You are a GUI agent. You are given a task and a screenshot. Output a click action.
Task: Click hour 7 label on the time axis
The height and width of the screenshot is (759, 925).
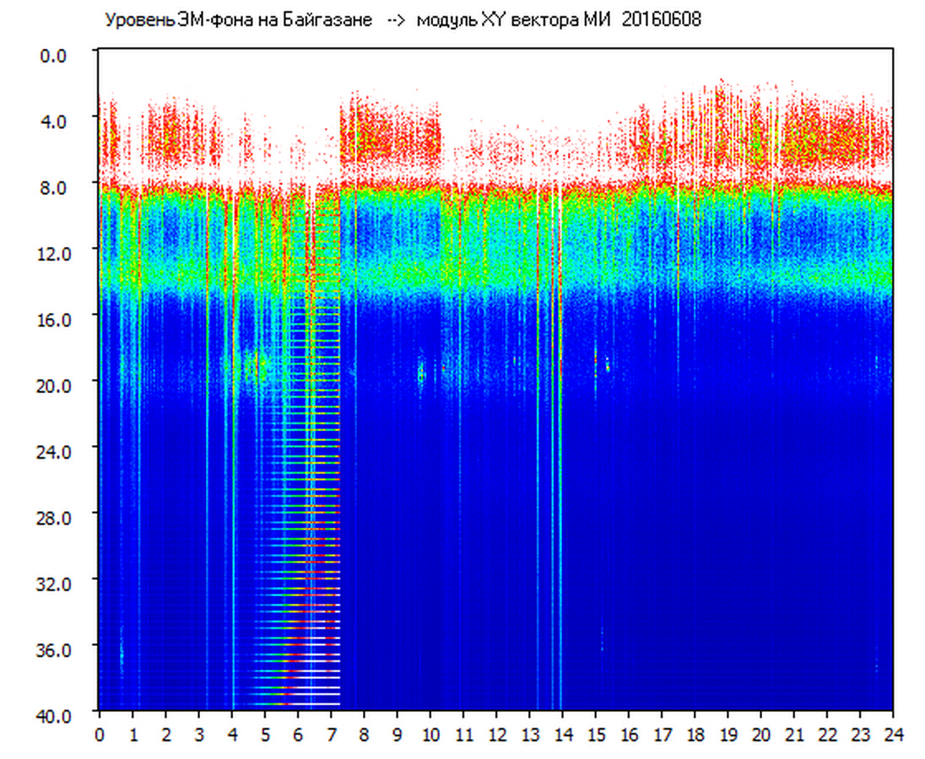click(331, 735)
